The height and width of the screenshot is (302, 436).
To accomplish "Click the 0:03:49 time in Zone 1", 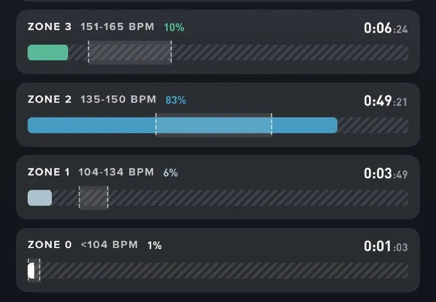I will [x=386, y=173].
